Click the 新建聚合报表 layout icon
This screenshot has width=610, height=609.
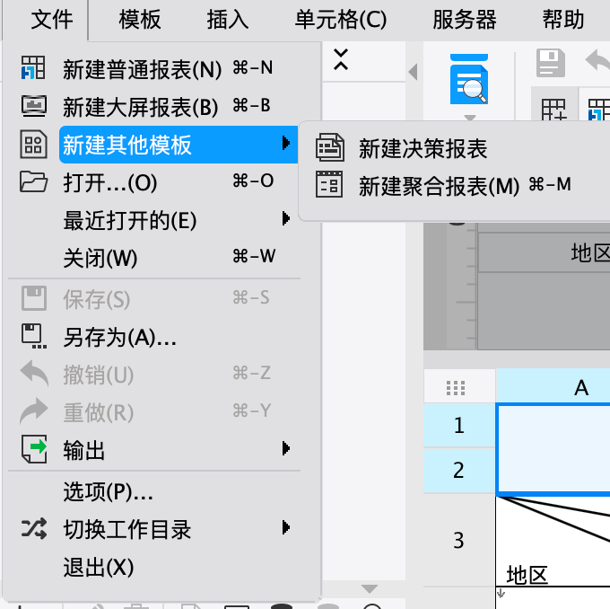(329, 185)
